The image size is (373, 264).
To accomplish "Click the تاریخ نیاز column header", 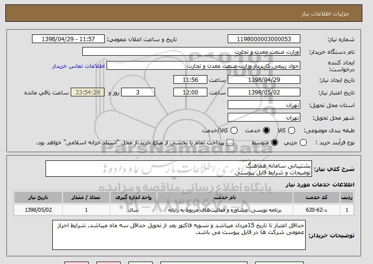I will click(38, 198).
